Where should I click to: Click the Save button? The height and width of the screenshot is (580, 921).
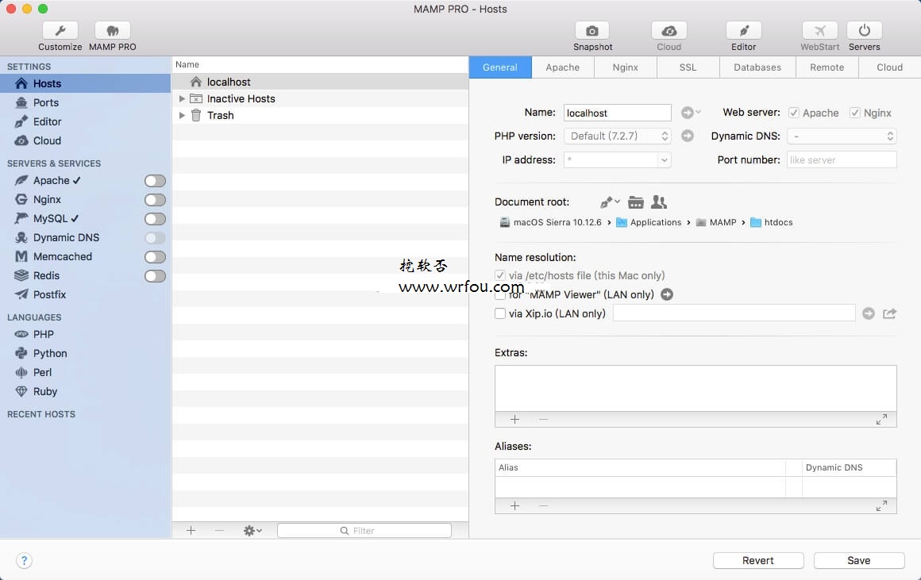point(859,561)
